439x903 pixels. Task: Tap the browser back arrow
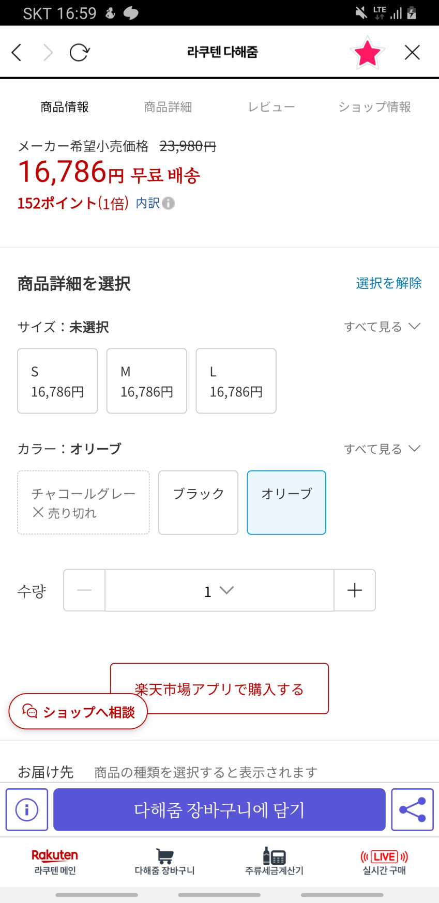click(x=17, y=52)
